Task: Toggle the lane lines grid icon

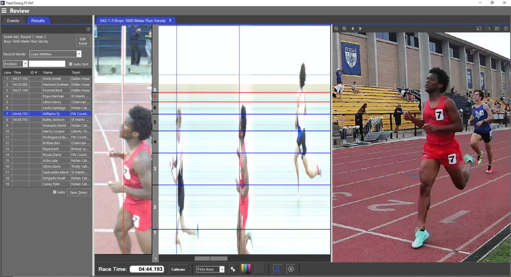Action: (259, 269)
